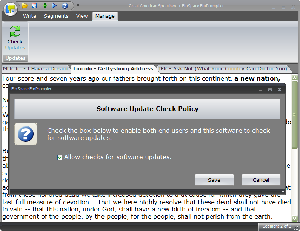Click the dialog resize grip corner
Viewport: 300px width, 231px height.
[282, 192]
